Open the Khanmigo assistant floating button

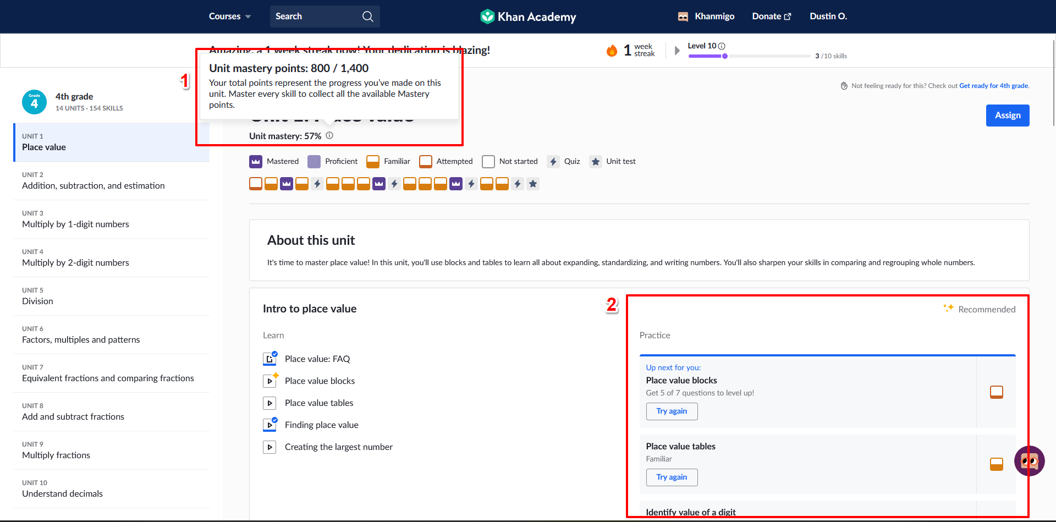click(1030, 461)
